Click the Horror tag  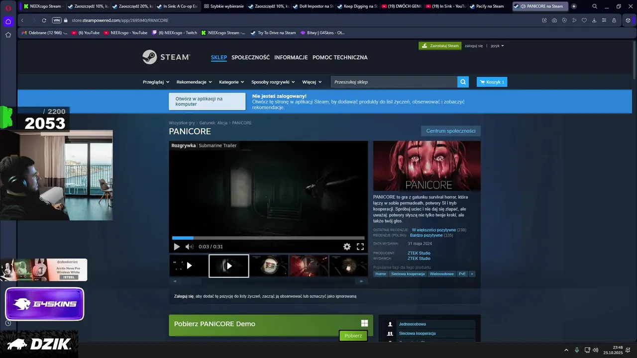[x=381, y=274]
